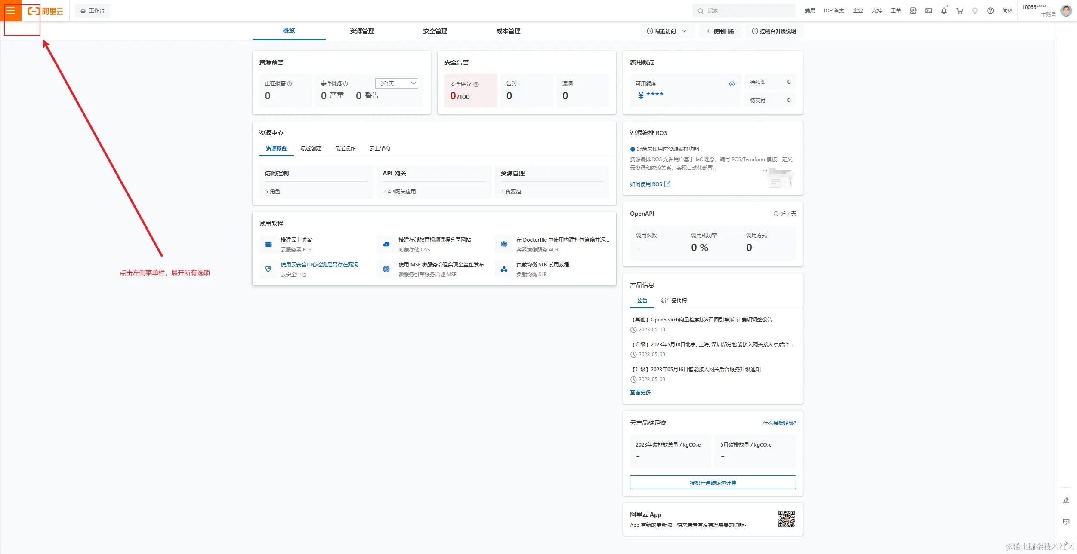Switch to the 最近创建 tab in 资源中心
The image size is (1077, 554).
[x=311, y=148]
